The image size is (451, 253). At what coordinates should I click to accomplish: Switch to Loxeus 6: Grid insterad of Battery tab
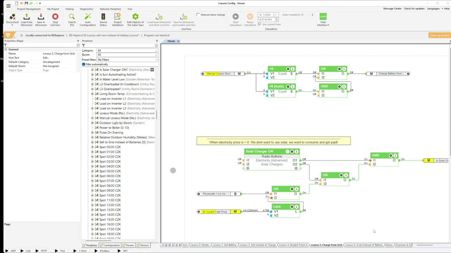[x=364, y=245]
